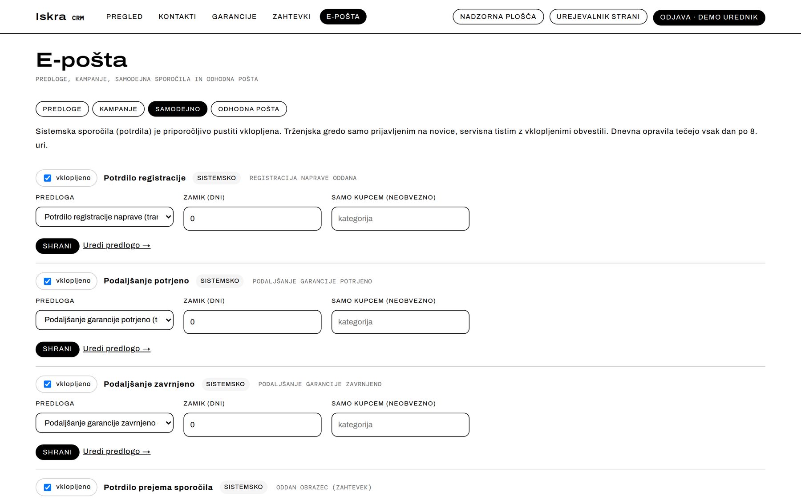Viewport: 801px width, 500px height.
Task: Toggle vklopljeno checkbox for Potrdilo prejema sporočila
Action: pos(48,487)
